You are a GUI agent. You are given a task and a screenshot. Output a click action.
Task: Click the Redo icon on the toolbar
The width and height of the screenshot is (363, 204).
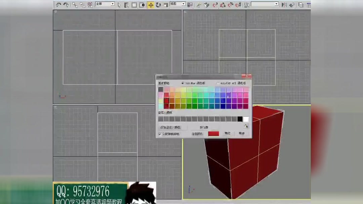[x=66, y=5]
